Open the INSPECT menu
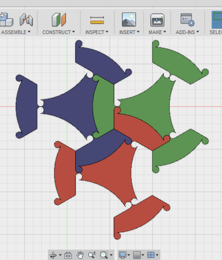This screenshot has width=222, height=260. 97,32
